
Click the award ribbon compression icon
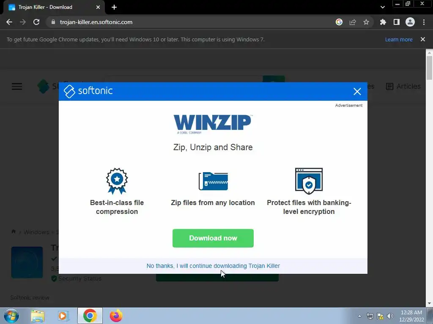click(117, 181)
